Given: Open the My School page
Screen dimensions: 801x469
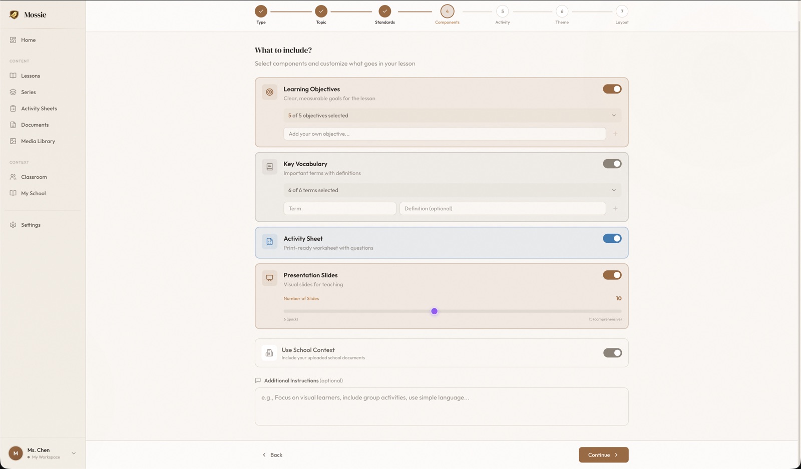Looking at the screenshot, I should [x=33, y=193].
